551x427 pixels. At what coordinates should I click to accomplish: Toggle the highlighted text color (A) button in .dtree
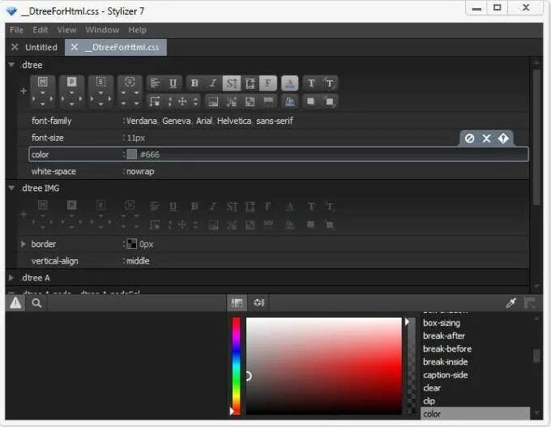pos(289,83)
